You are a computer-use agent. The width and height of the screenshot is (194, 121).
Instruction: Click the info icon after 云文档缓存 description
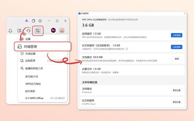(127, 49)
